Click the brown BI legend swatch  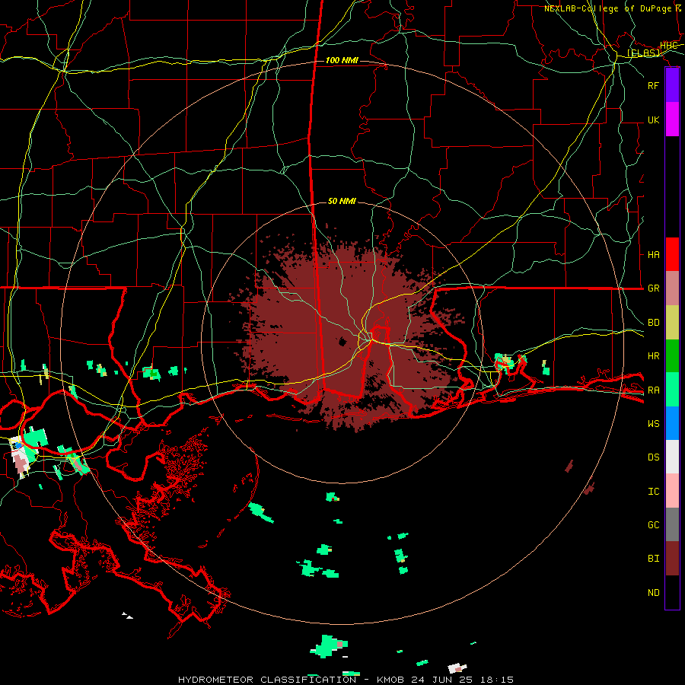coord(672,559)
